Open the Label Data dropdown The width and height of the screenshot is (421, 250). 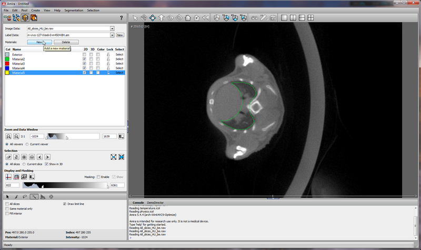112,35
